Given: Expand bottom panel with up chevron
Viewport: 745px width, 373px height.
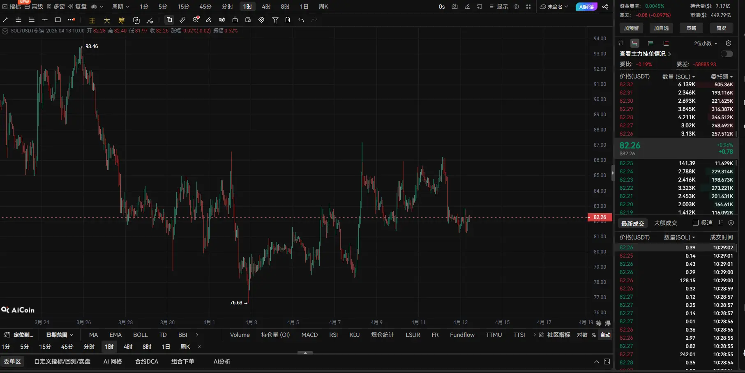Looking at the screenshot, I should coord(597,361).
